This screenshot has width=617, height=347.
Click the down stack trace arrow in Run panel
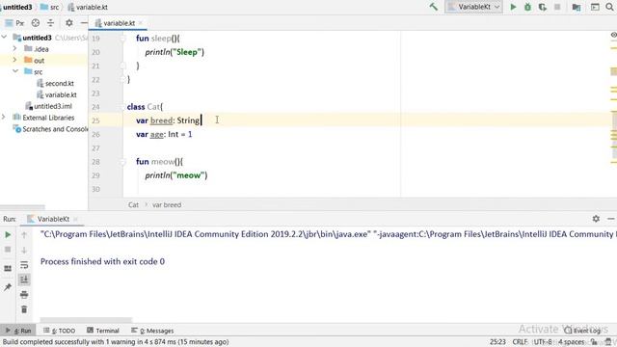click(x=24, y=250)
